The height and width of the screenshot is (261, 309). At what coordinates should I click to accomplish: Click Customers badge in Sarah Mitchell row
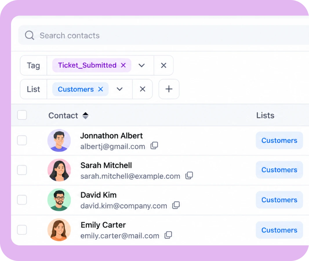[x=279, y=170]
